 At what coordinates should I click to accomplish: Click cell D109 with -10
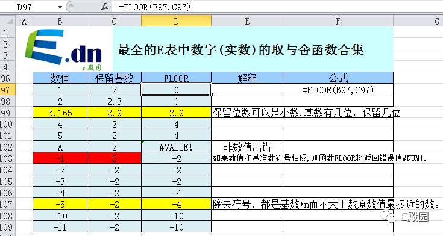point(176,227)
